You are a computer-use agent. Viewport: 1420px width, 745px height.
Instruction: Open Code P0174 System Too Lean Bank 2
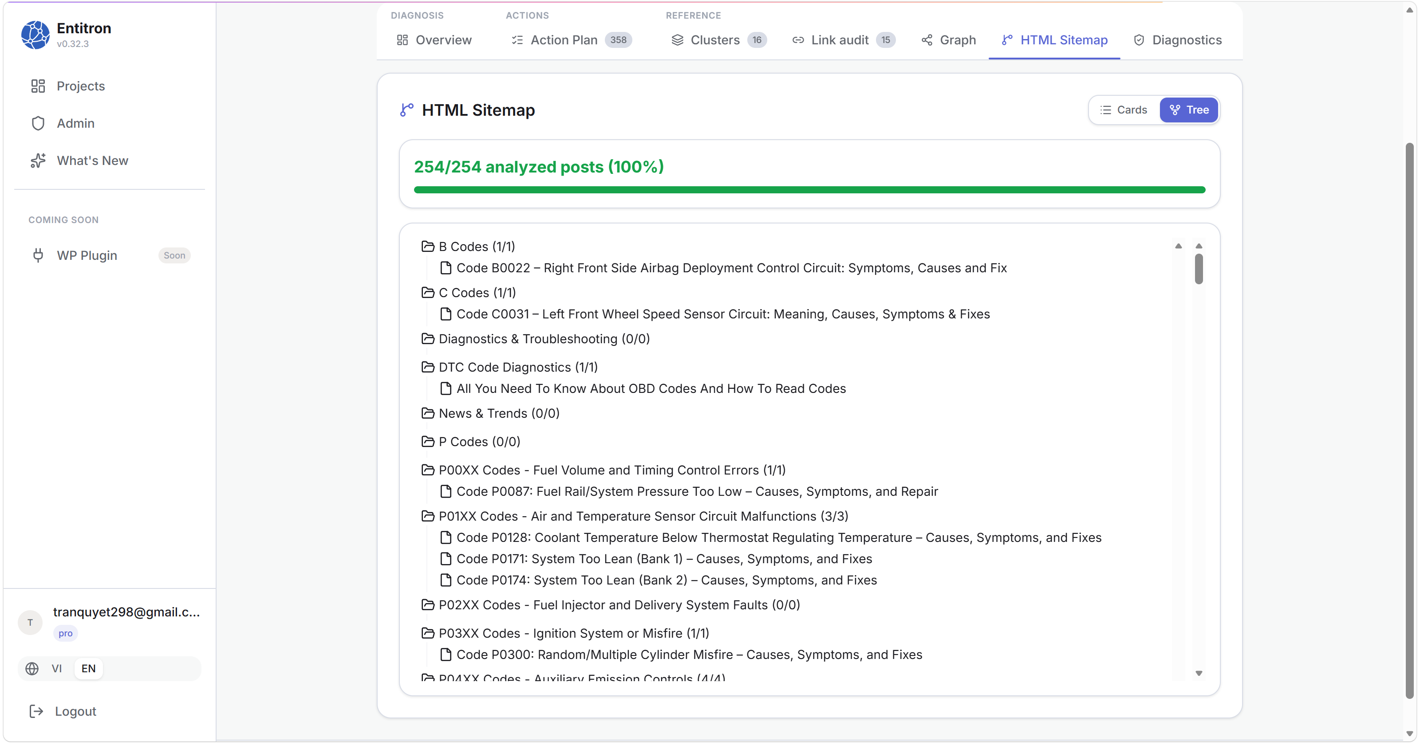[667, 580]
